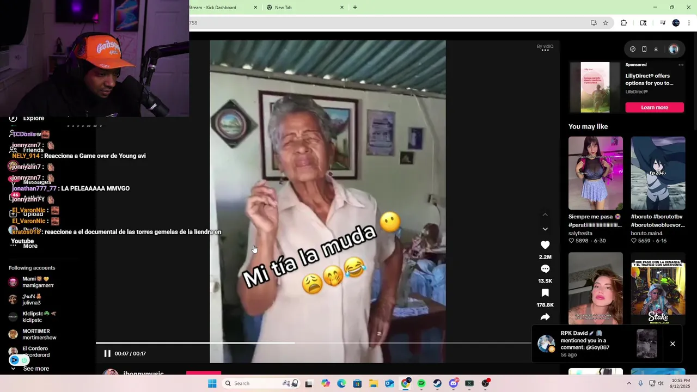The image size is (697, 392).
Task: Open mamigamerrr following account
Action: click(x=33, y=282)
